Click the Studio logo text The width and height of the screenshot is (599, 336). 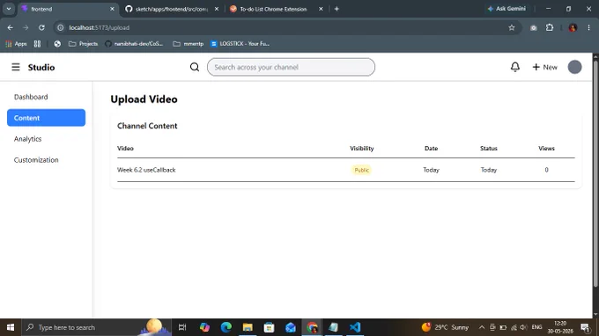41,67
